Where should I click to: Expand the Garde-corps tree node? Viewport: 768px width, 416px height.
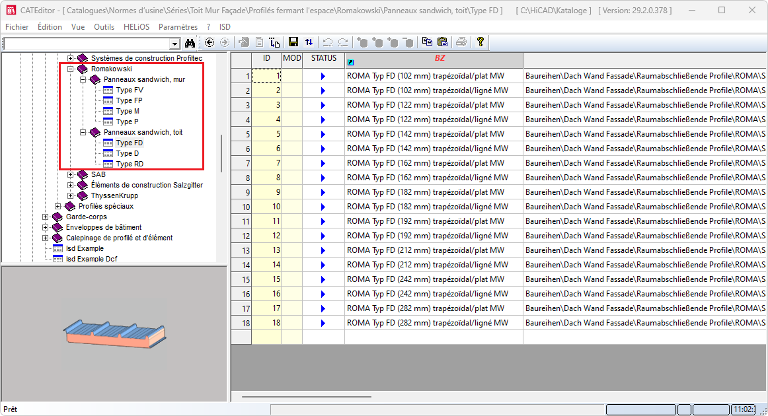(45, 217)
